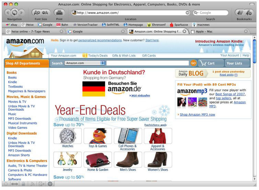The width and height of the screenshot is (259, 190).
Task: Click the Shop Amazon MP3 now link
Action: tap(198, 114)
